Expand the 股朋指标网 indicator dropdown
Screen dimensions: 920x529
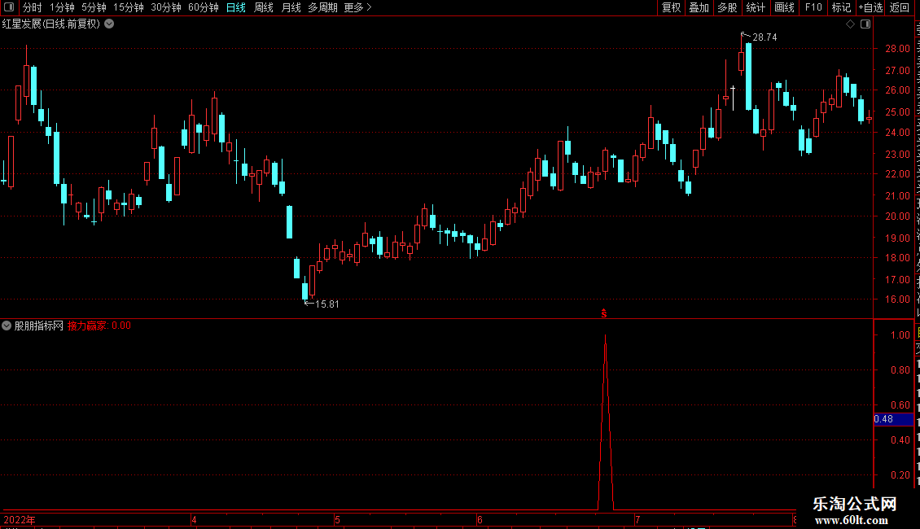coord(7,326)
